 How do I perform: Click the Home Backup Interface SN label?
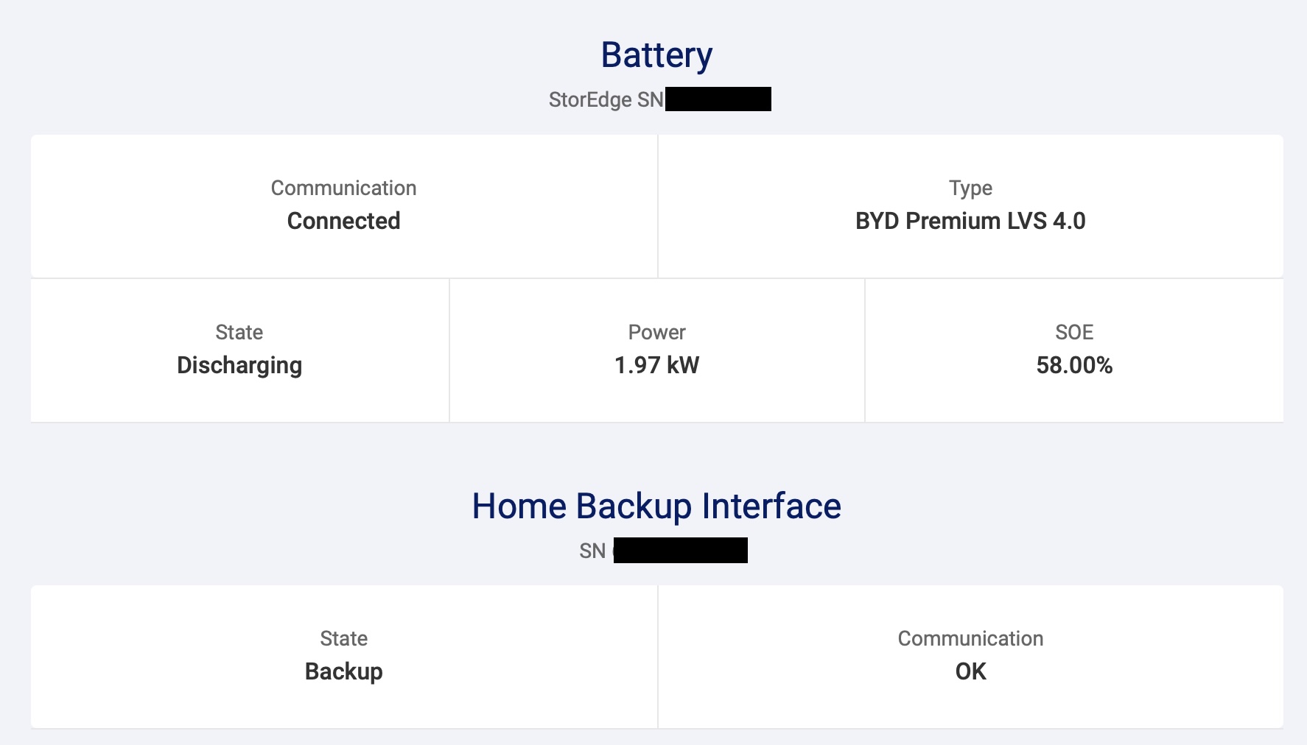click(592, 551)
